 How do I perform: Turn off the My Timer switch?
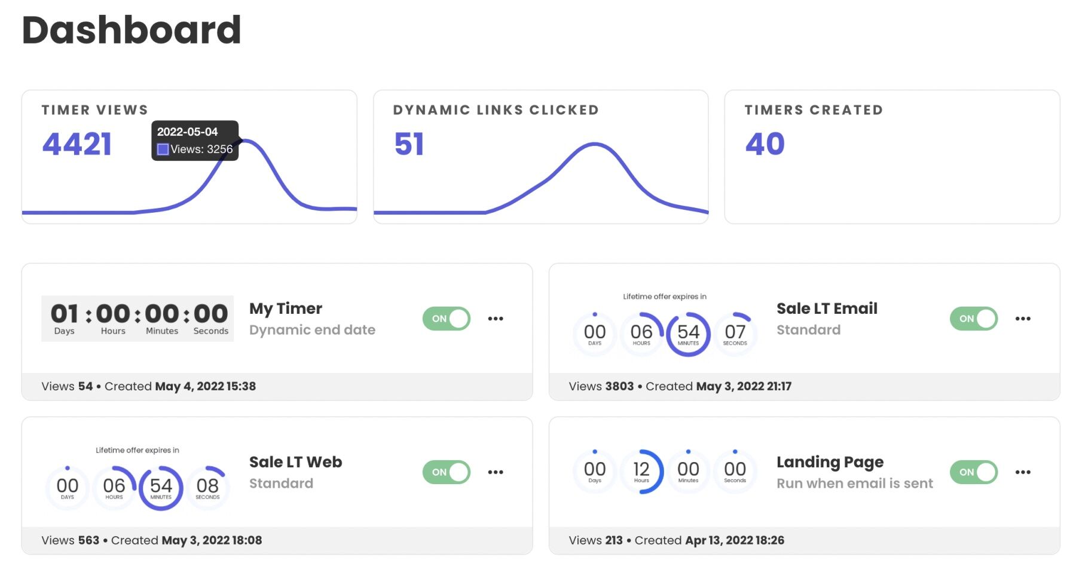[x=447, y=319]
